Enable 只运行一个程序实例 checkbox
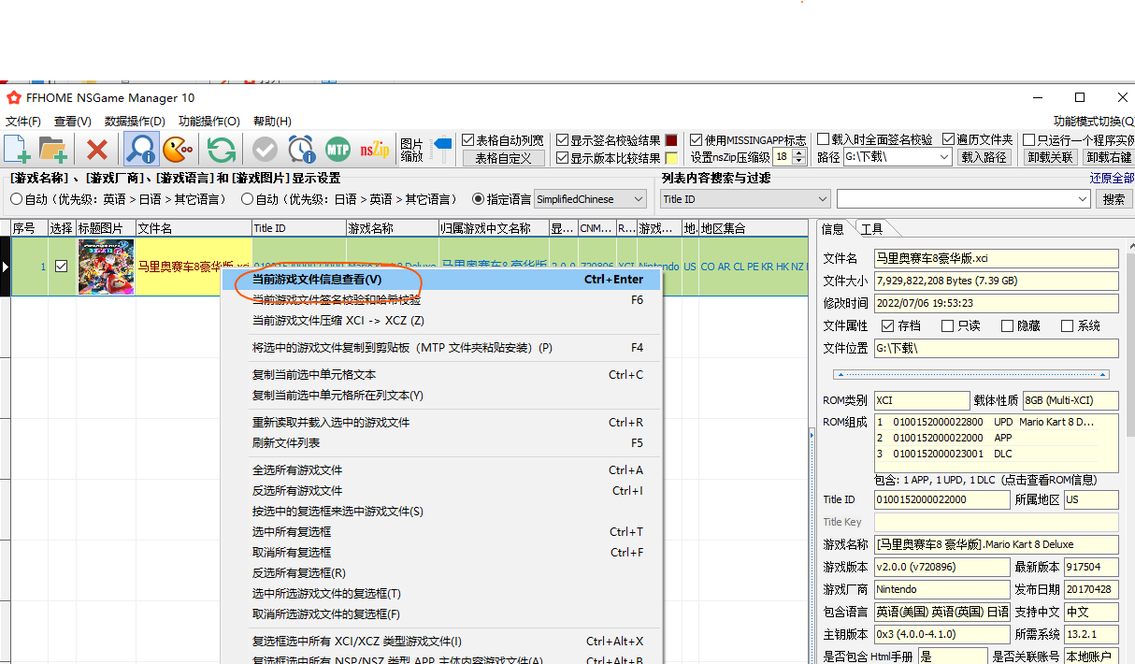Screen dimensions: 1135x664 click(x=1029, y=139)
